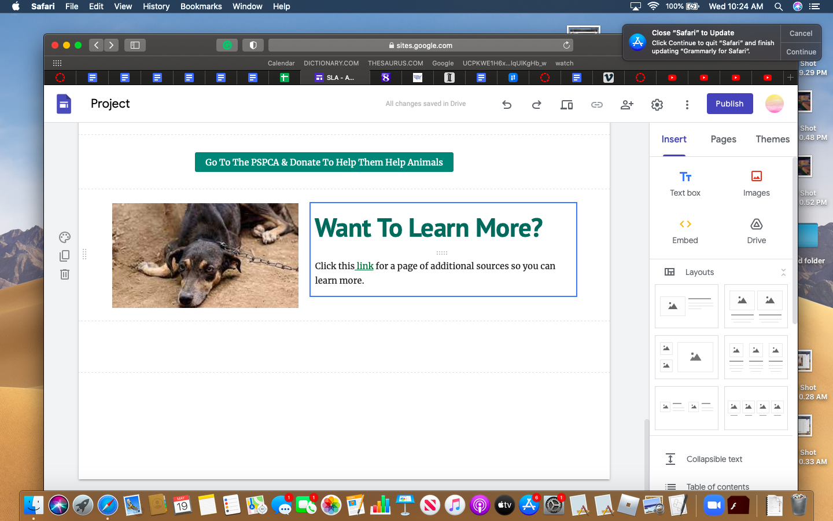This screenshot has width=833, height=521.
Task: Switch to the Pages tab
Action: pos(723,140)
